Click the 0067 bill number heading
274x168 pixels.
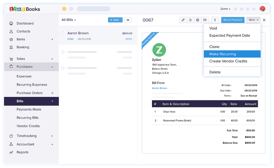pos(148,20)
